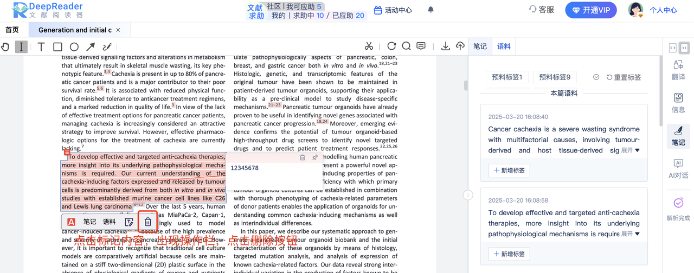Click the download icon in toolbar

coord(445,46)
